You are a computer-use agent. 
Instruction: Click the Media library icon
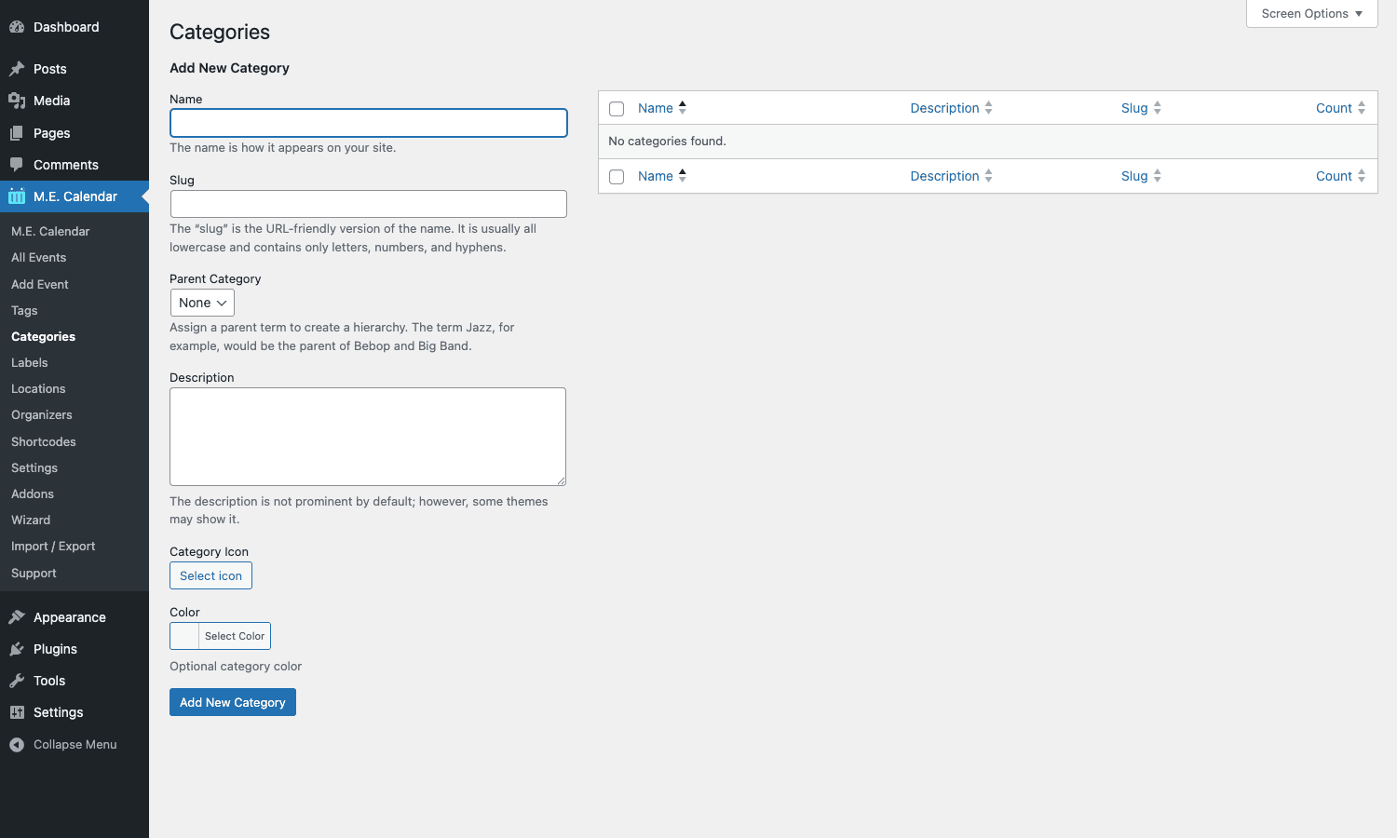17,101
